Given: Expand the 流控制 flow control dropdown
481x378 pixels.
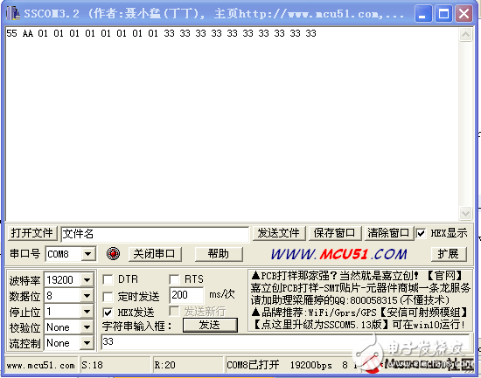Looking at the screenshot, I should tap(87, 343).
